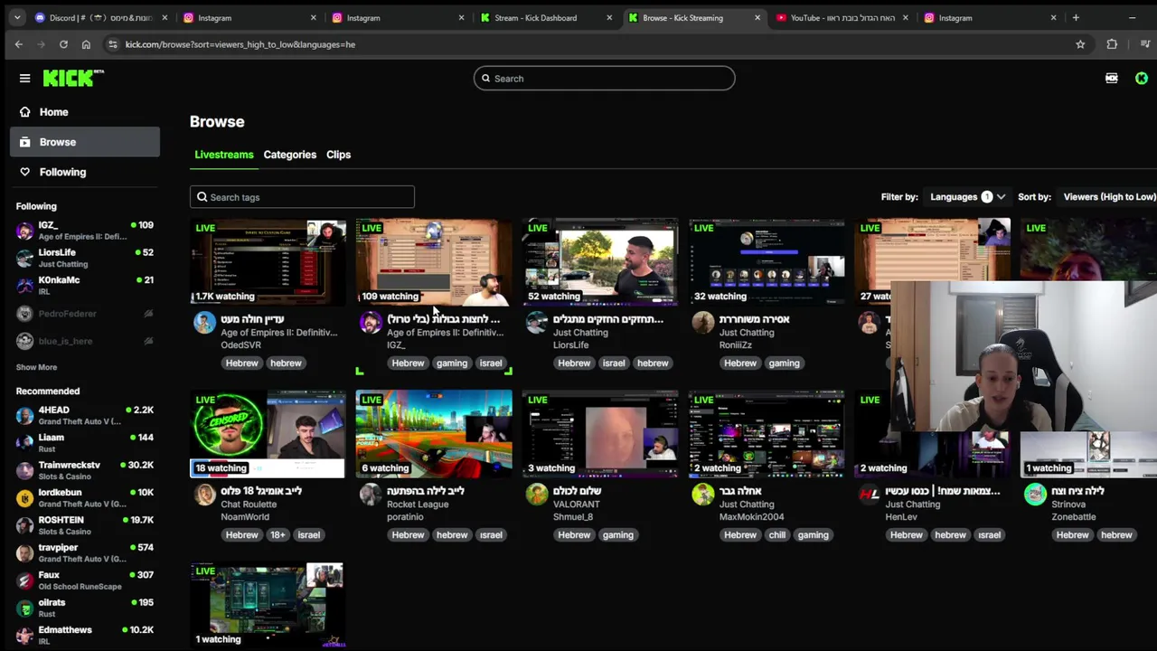The width and height of the screenshot is (1157, 651).
Task: Click RoniiiZz streamer avatar
Action: [703, 323]
